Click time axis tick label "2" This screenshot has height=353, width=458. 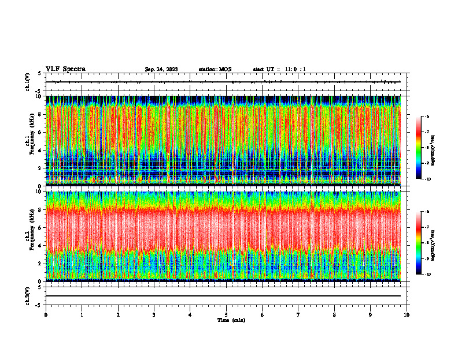[118, 315]
